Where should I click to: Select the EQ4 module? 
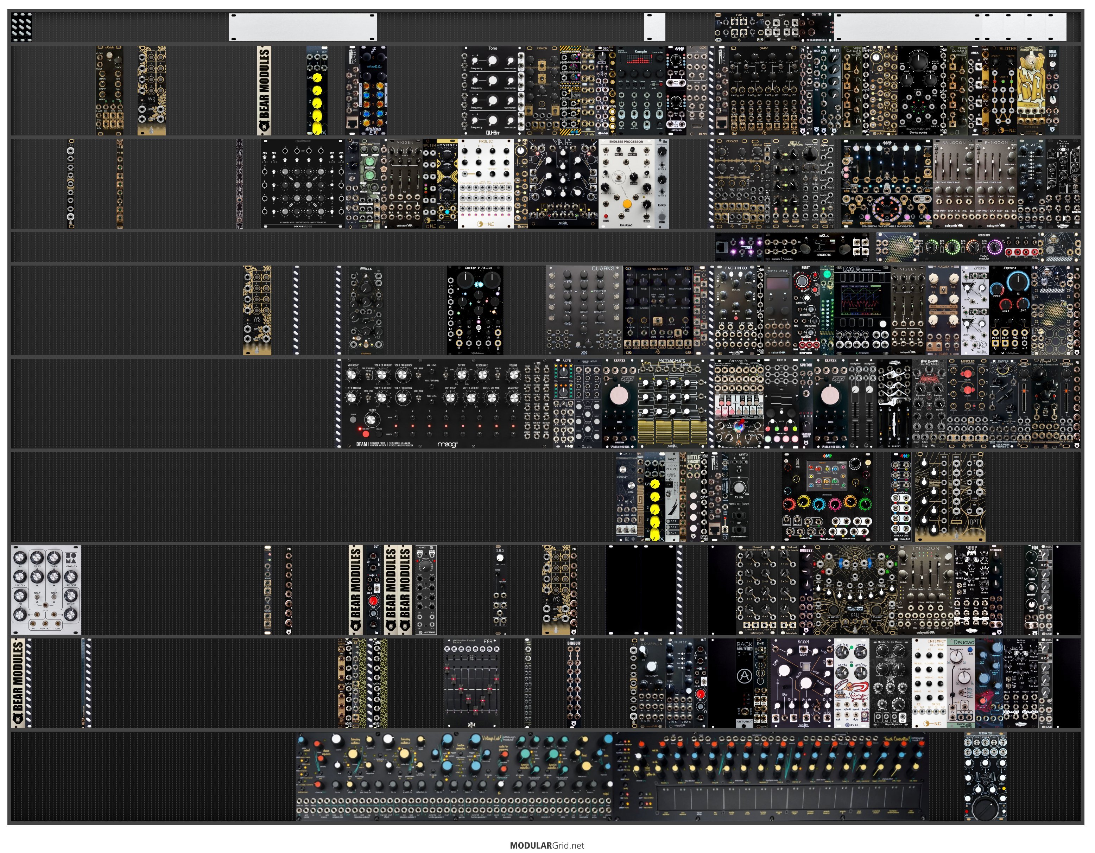[1031, 590]
